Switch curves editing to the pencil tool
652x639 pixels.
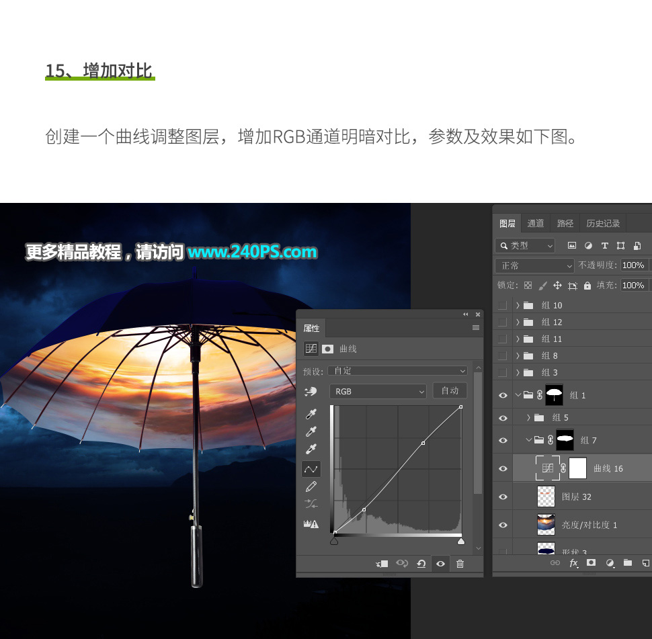tap(311, 486)
